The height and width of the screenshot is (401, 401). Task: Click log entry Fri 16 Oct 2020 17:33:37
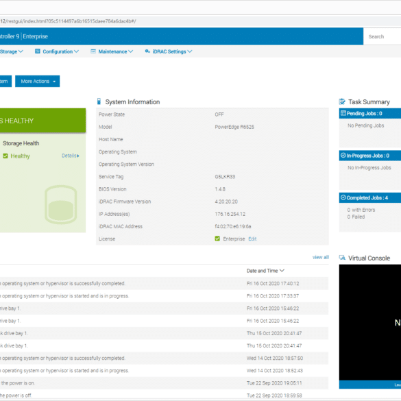165,296
